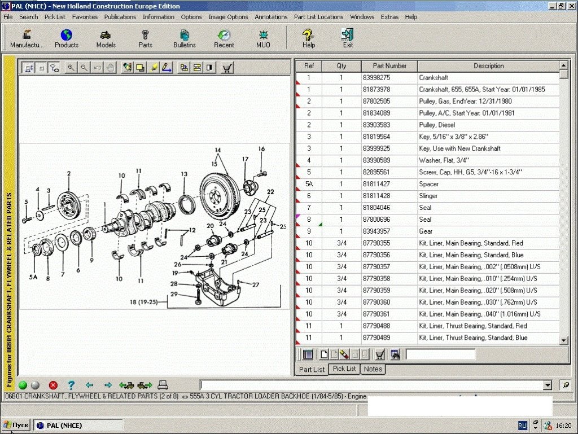Select the Part List tab

(312, 369)
